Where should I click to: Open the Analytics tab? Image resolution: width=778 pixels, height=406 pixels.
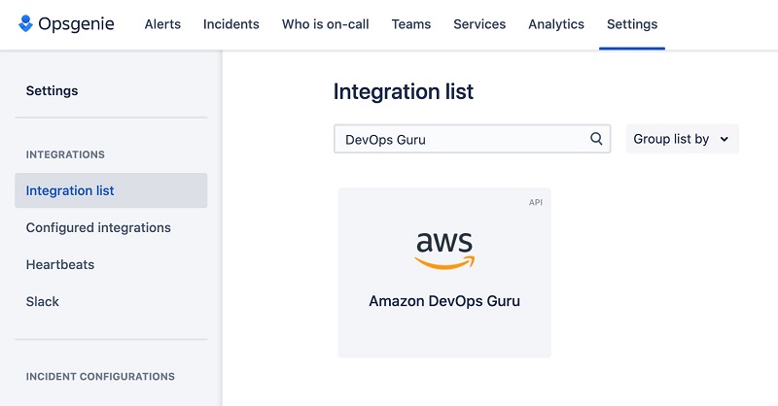tap(556, 24)
